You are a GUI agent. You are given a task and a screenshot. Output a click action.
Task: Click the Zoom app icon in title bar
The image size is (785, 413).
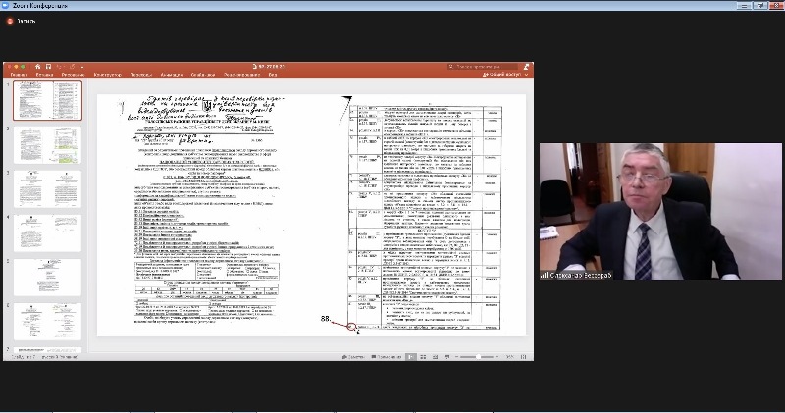coord(5,6)
